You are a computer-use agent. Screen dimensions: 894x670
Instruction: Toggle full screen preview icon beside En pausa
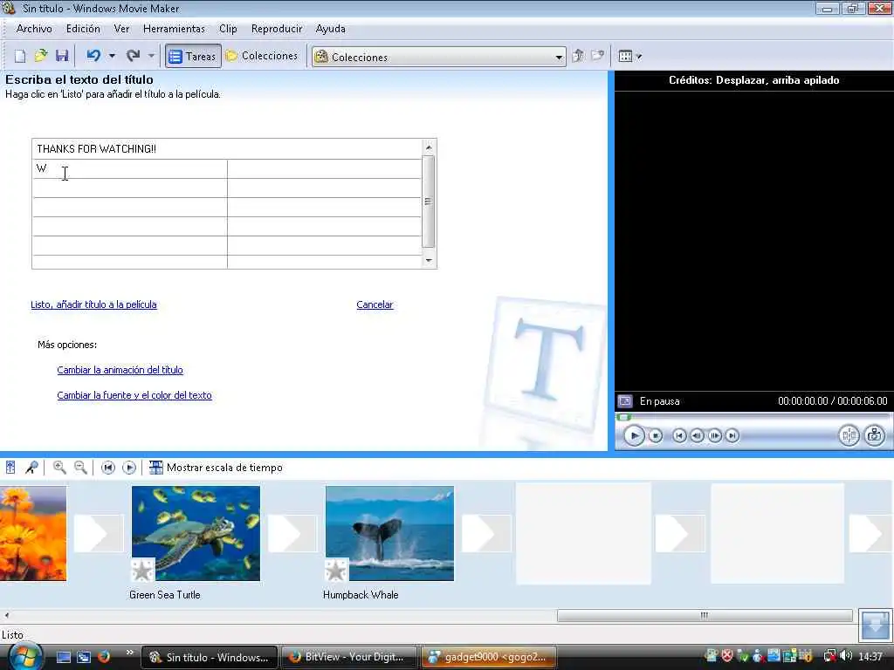pyautogui.click(x=625, y=401)
